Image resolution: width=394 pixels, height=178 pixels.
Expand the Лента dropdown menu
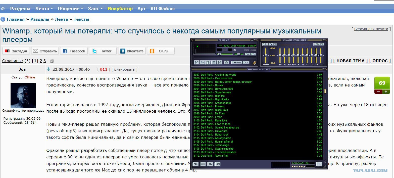44,9
